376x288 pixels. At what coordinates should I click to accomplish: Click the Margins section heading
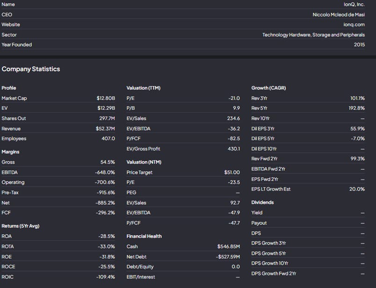pyautogui.click(x=11, y=152)
